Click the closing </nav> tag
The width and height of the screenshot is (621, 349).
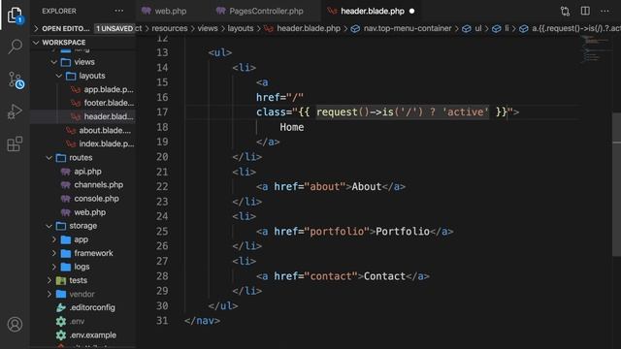point(203,321)
